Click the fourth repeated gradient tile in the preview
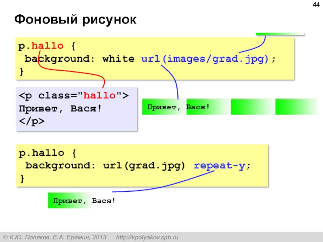Image resolution: width=323 pixels, height=242 pixels. tap(296, 106)
